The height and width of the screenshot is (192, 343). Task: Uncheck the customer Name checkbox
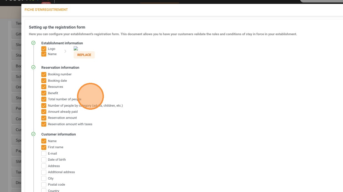pyautogui.click(x=44, y=141)
